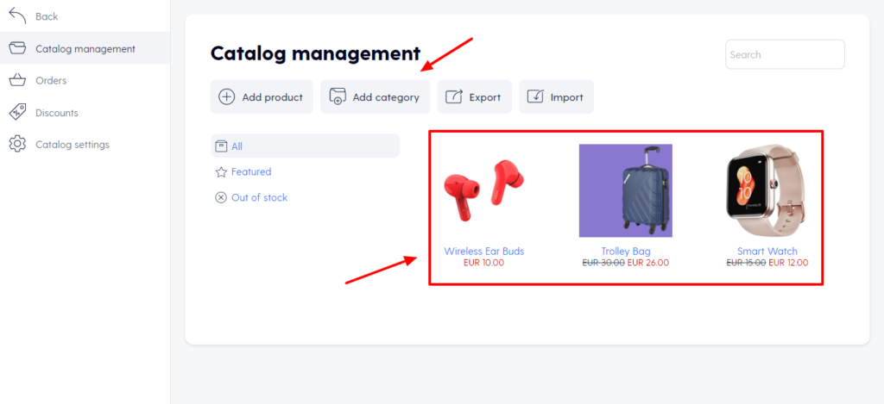Open the Discounts section
Viewport: 884px width, 404px height.
[56, 113]
